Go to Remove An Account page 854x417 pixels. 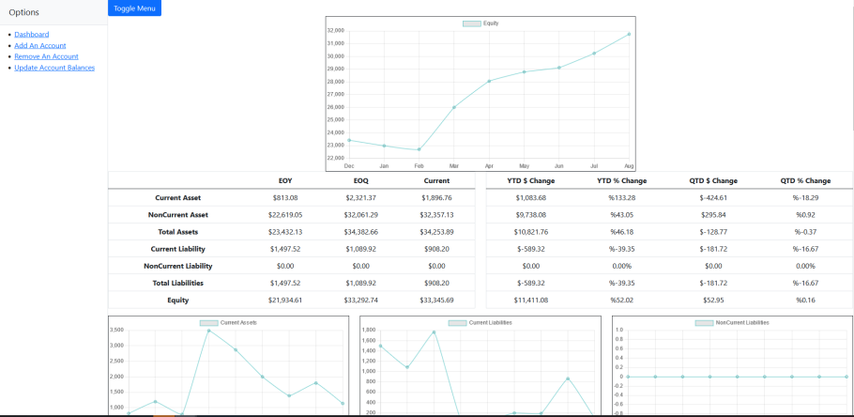tap(46, 56)
